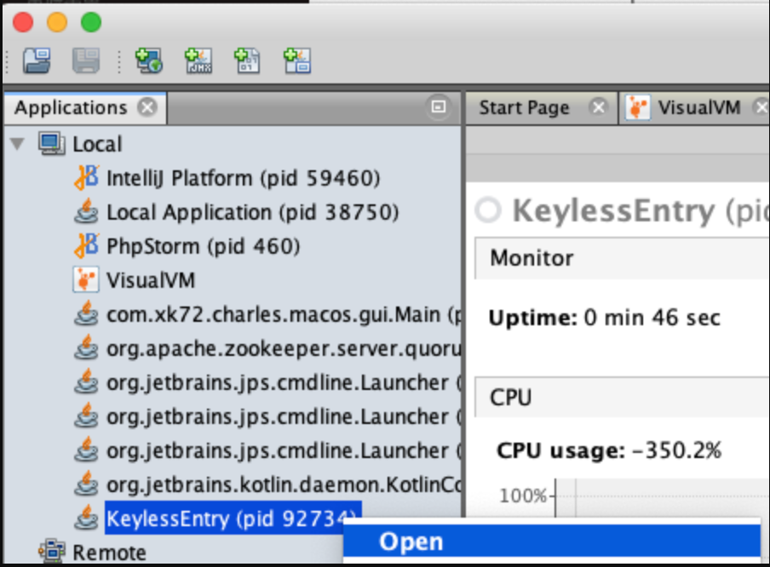The image size is (770, 567).
Task: Click the Java icon beside zookeeper entry
Action: click(86, 347)
